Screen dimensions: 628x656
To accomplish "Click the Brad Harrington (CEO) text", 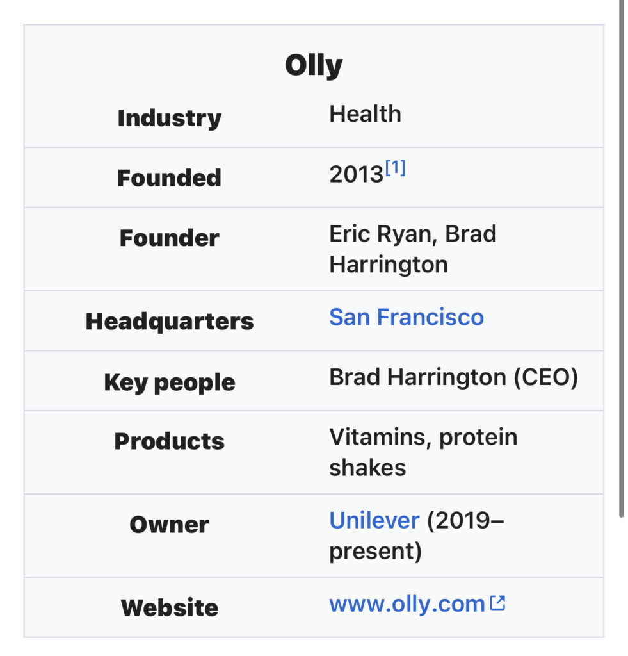I will point(453,377).
